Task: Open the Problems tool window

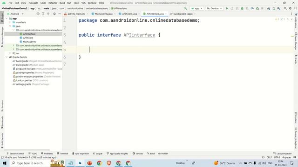Action: tap(47, 154)
